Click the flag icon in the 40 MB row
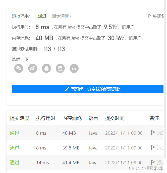Viewport: 167px width, 173px height. [153, 133]
